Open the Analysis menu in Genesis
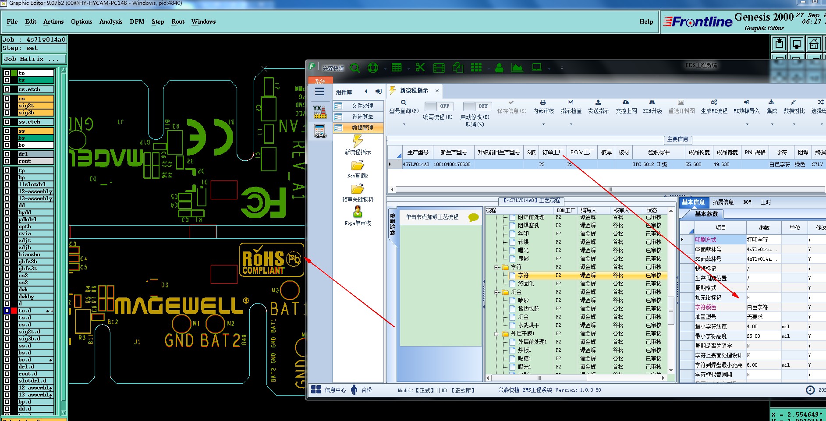 (x=111, y=21)
